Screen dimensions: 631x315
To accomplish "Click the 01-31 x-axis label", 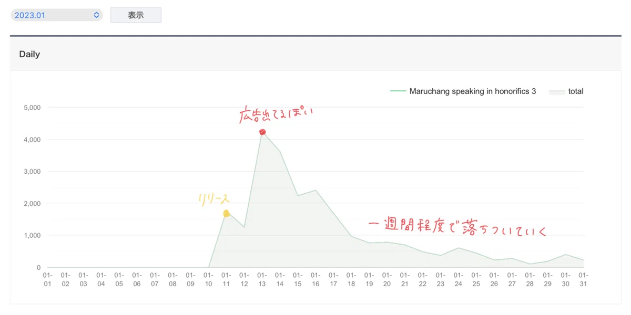I will click(x=584, y=279).
